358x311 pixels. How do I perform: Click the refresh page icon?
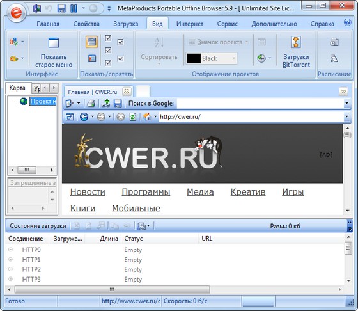(x=133, y=117)
